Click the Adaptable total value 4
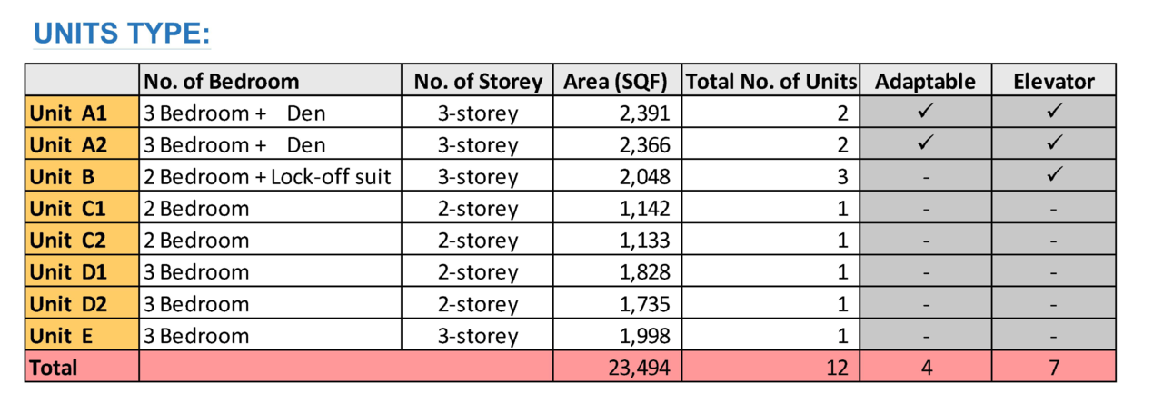This screenshot has width=1163, height=403. pyautogui.click(x=925, y=368)
